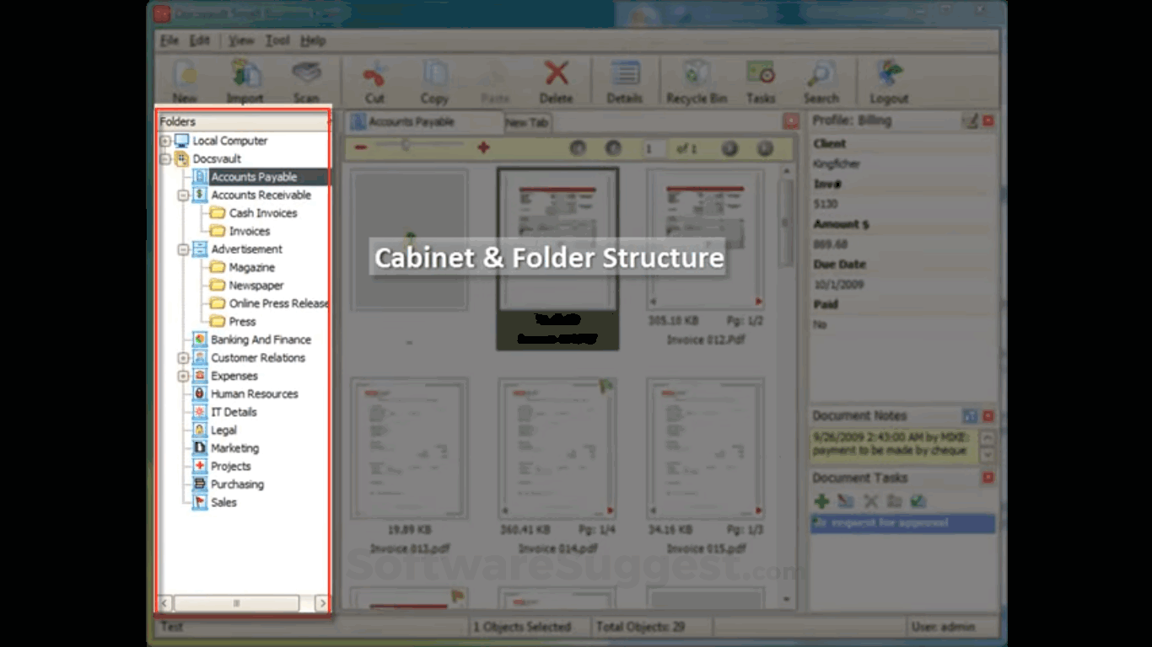Click the Recycle Bin toolbar icon

coord(696,76)
